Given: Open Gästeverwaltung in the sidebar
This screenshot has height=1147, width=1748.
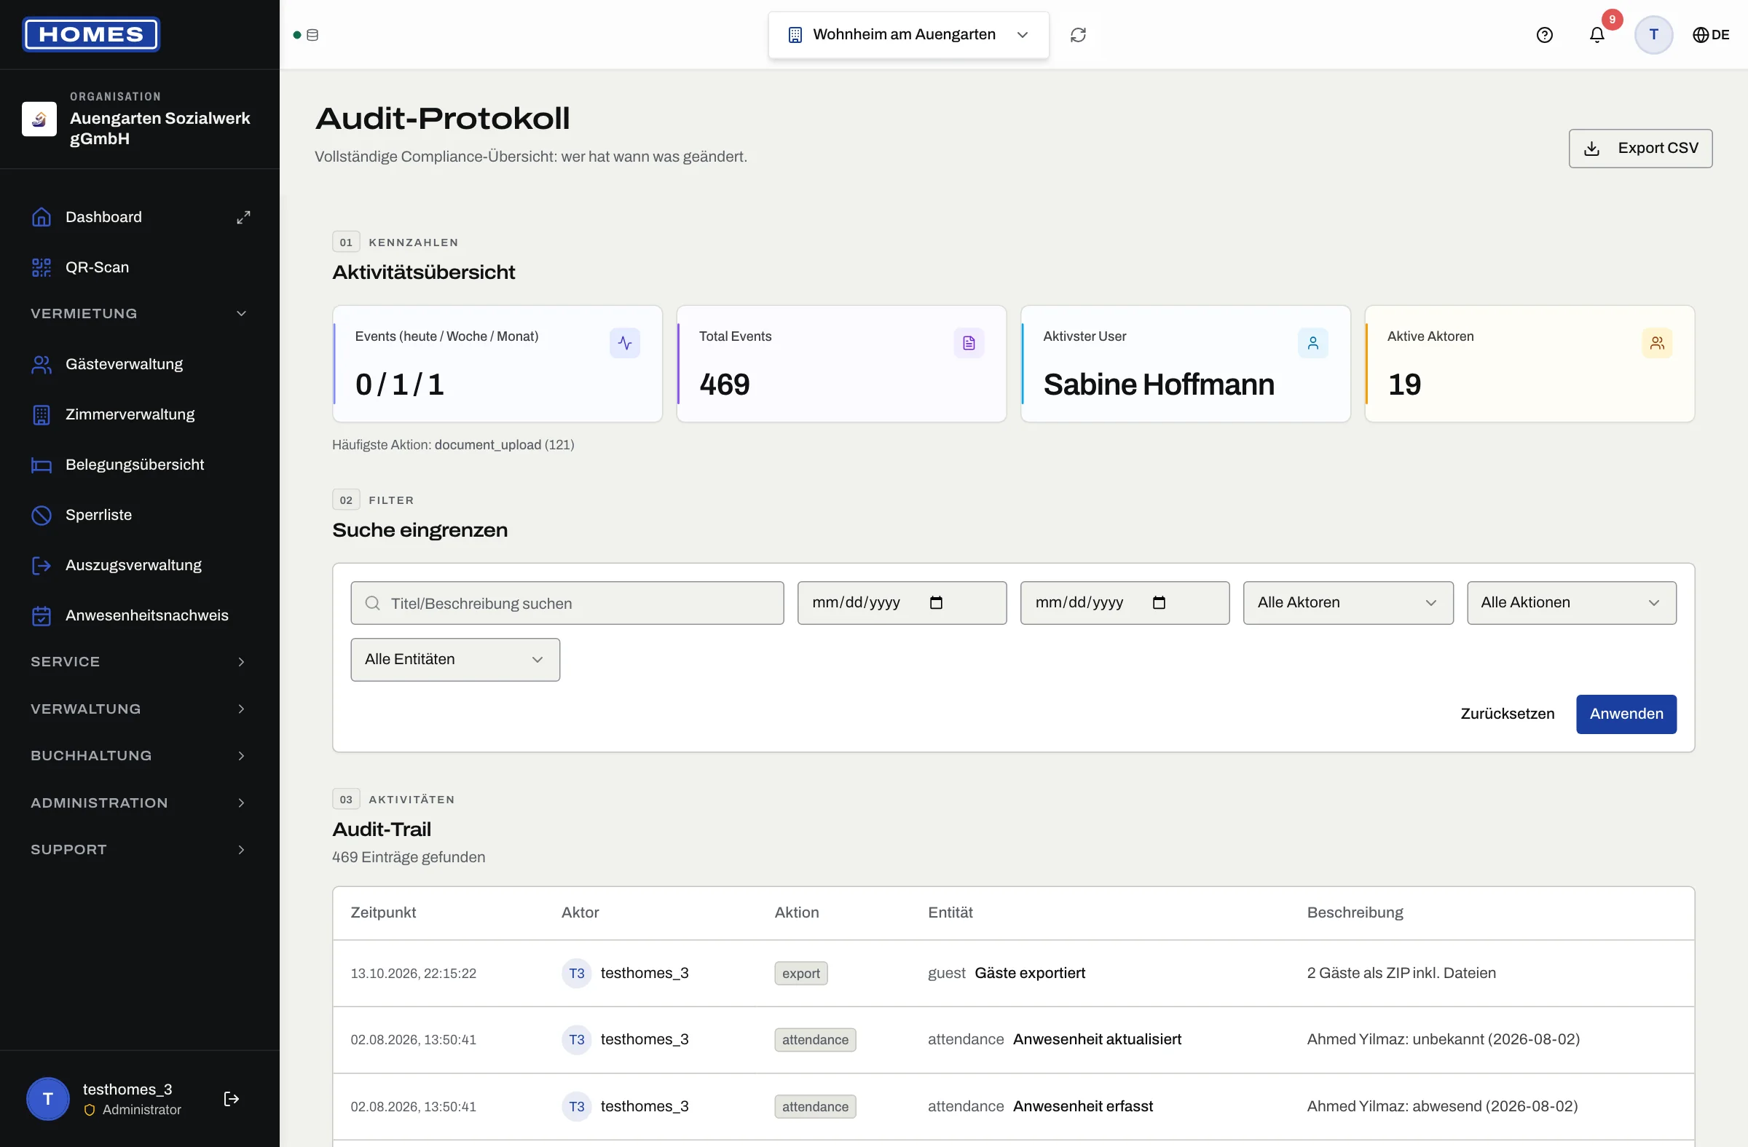Looking at the screenshot, I should (140, 364).
